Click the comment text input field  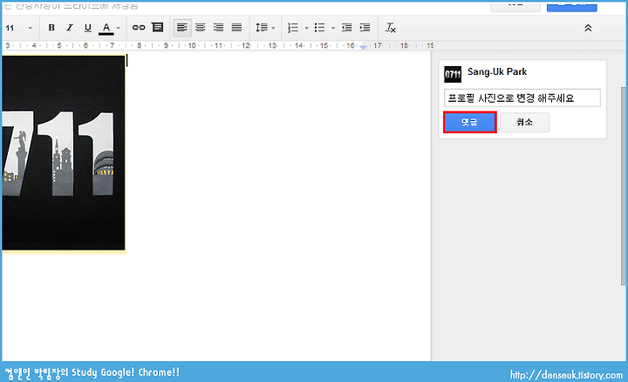[x=522, y=98]
